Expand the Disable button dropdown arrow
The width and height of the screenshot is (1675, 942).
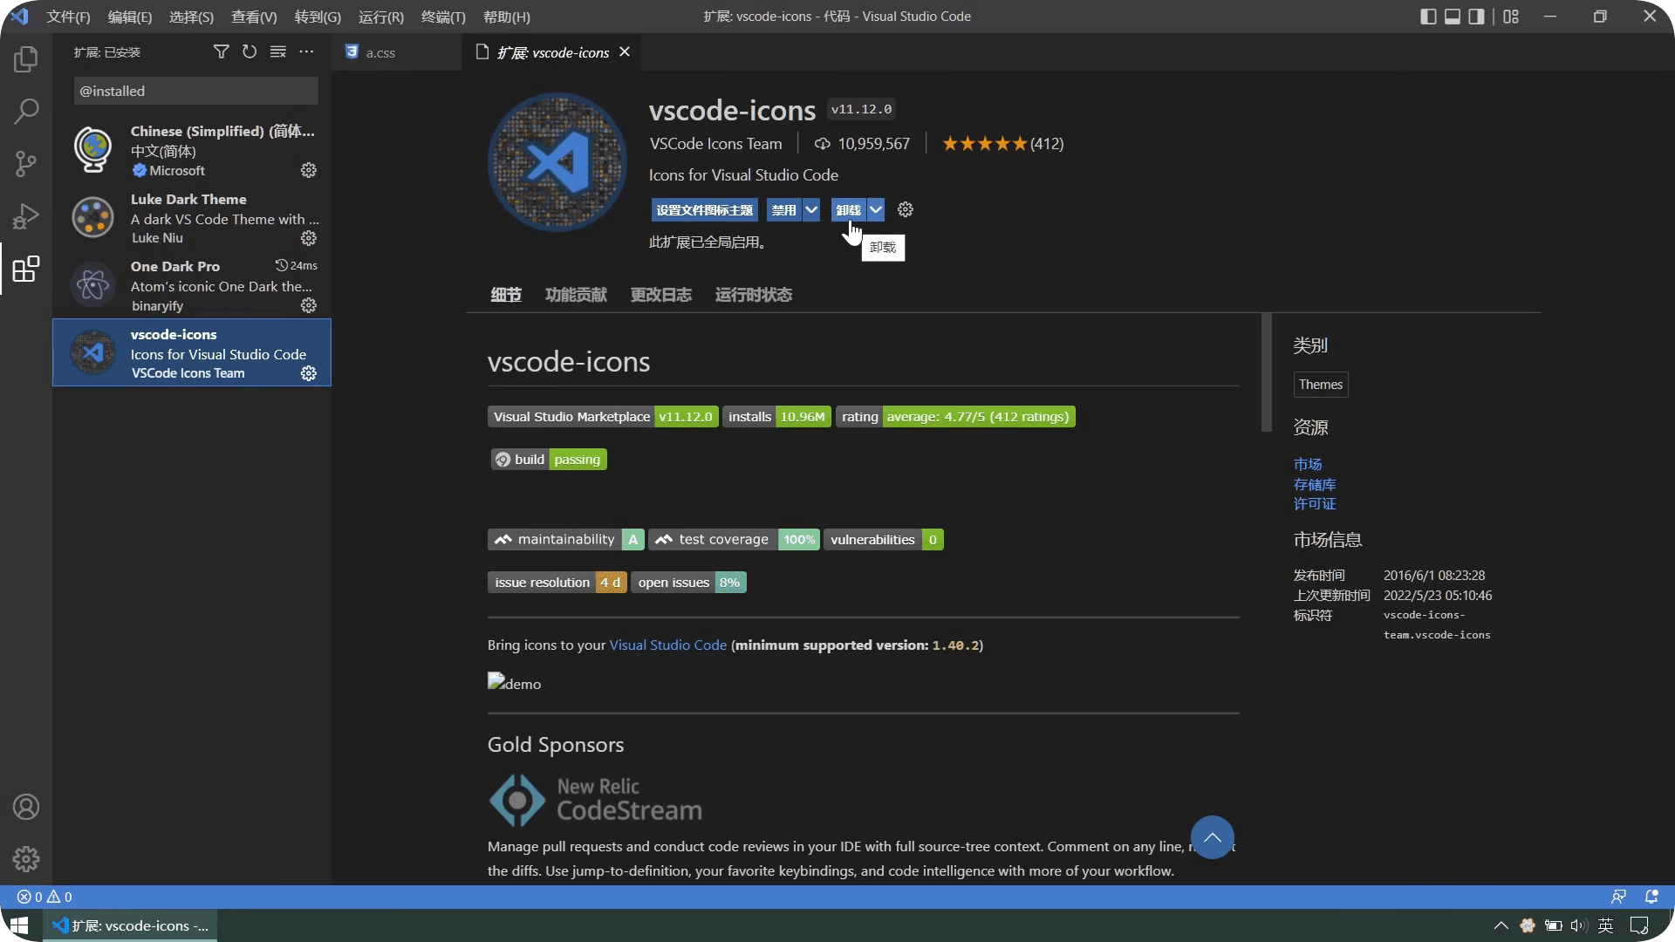(811, 209)
